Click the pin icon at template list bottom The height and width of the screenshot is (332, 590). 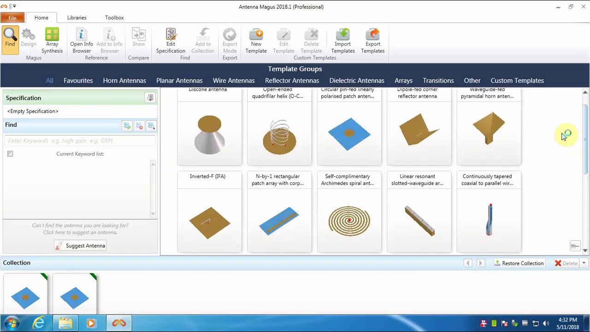pos(575,246)
